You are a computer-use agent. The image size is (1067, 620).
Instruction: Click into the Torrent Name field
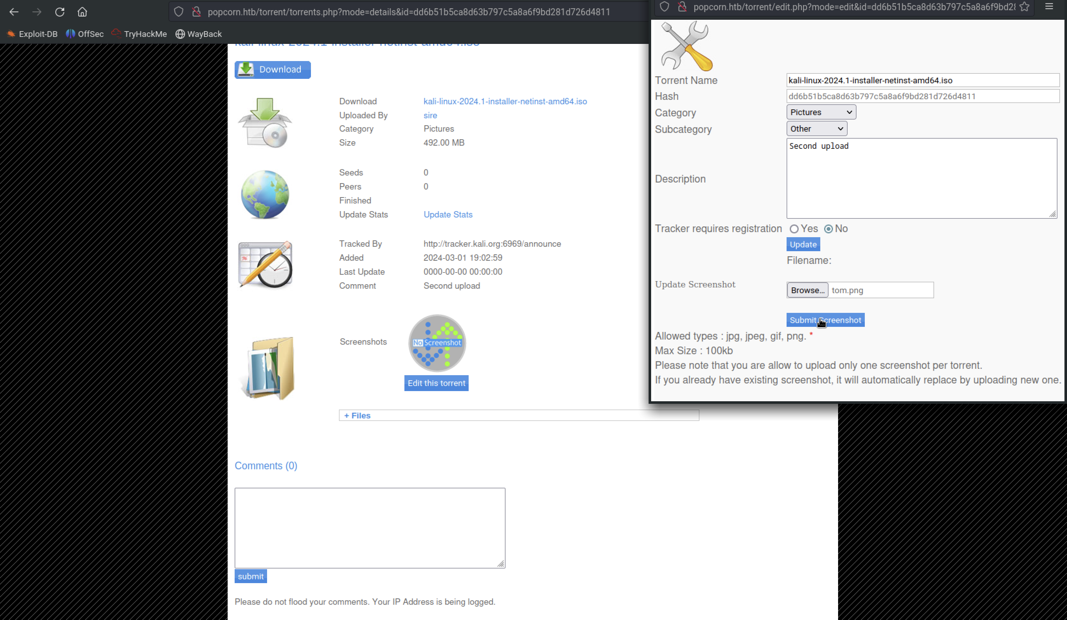(x=923, y=80)
